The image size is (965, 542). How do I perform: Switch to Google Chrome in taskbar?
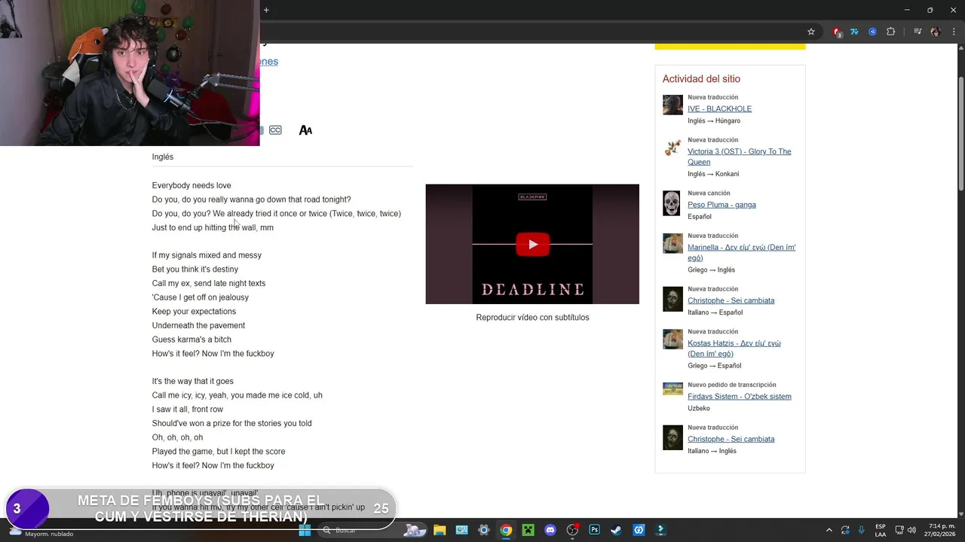coord(506,530)
